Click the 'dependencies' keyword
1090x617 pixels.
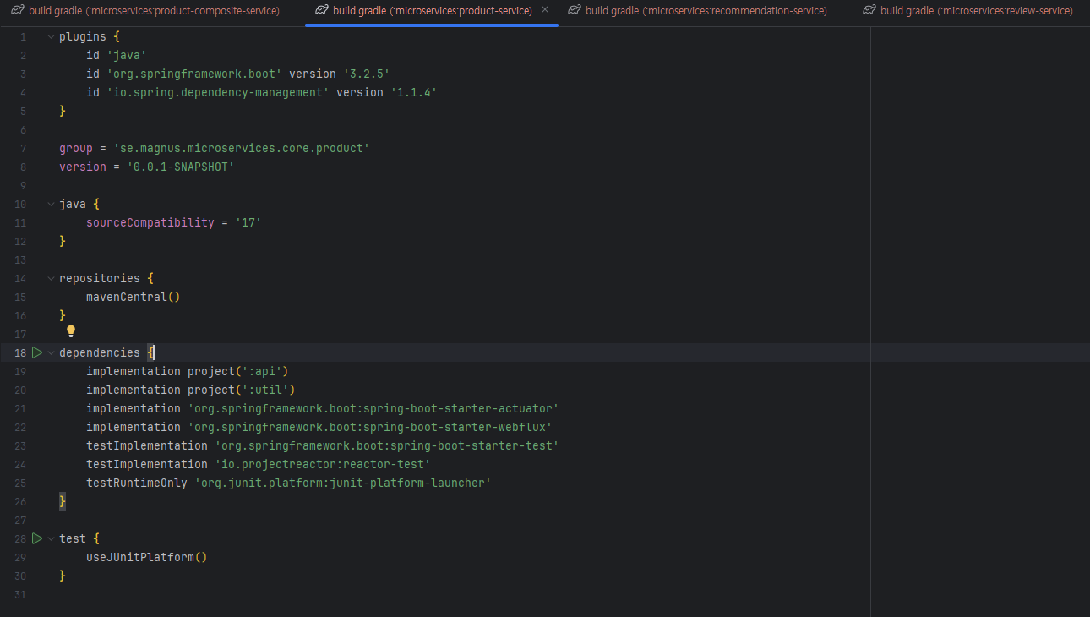click(x=100, y=353)
